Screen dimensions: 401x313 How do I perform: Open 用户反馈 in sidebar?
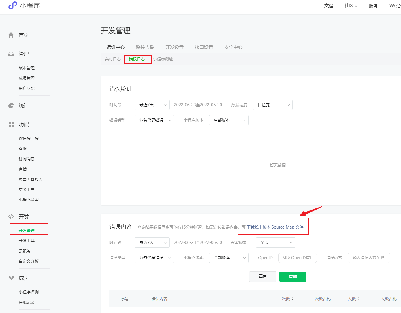coord(27,88)
